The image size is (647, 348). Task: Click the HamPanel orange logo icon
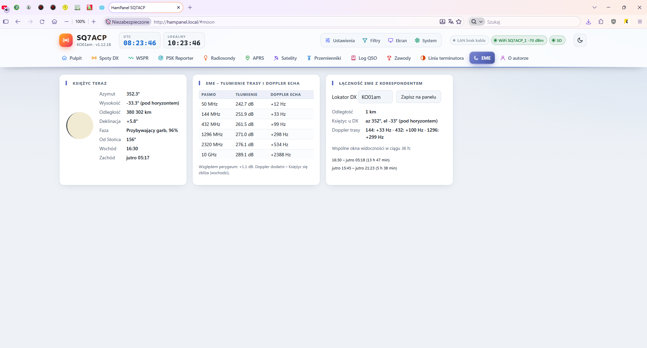(x=66, y=40)
